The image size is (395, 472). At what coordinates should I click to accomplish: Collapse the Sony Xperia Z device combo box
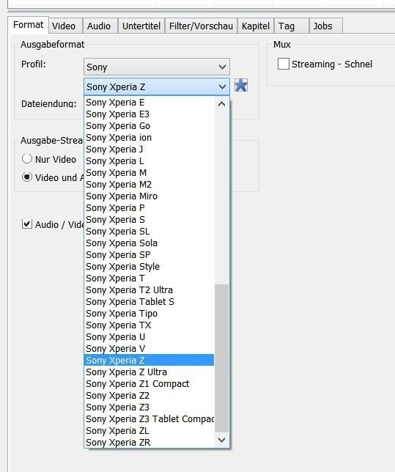click(x=157, y=86)
